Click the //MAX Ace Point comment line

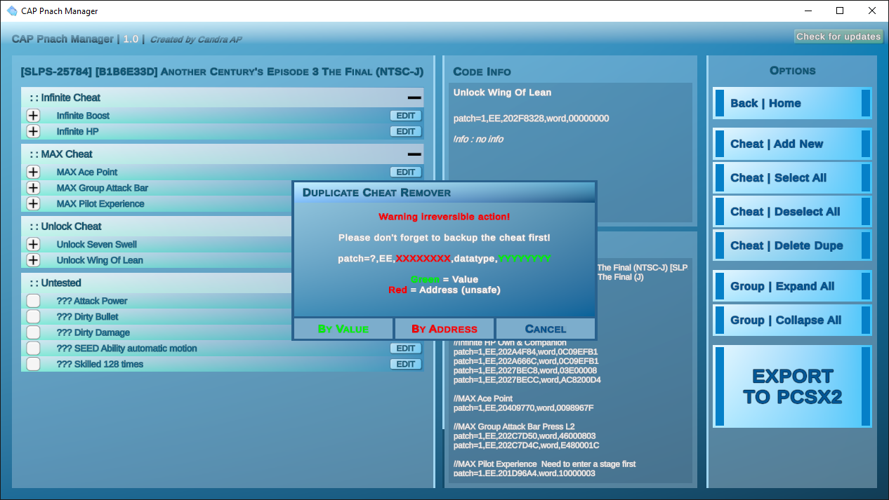point(483,398)
